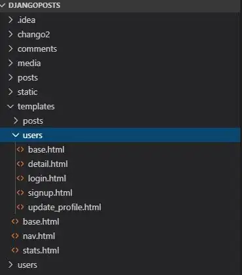
Task: Collapse the templates folder chevron
Action: [x=10, y=107]
